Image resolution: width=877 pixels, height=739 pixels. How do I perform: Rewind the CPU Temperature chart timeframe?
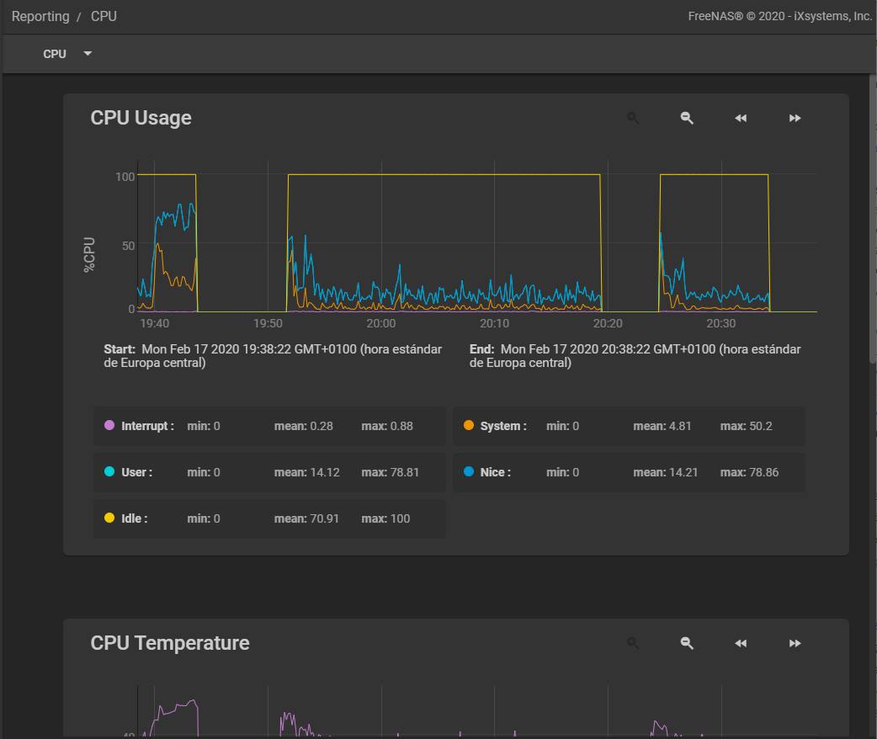[x=741, y=644]
